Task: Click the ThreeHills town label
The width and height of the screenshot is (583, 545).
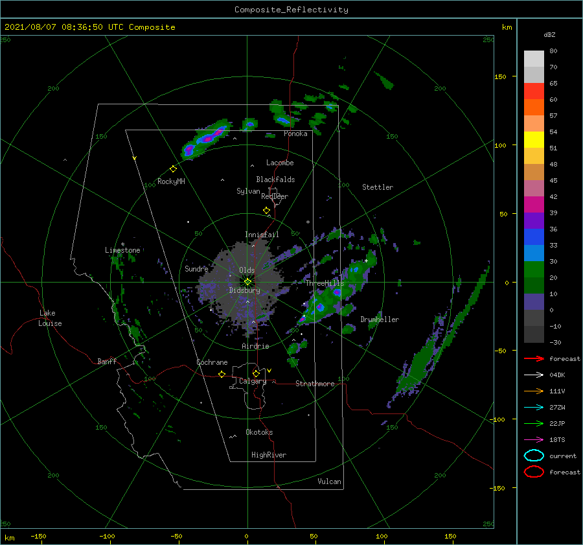Action: (325, 283)
